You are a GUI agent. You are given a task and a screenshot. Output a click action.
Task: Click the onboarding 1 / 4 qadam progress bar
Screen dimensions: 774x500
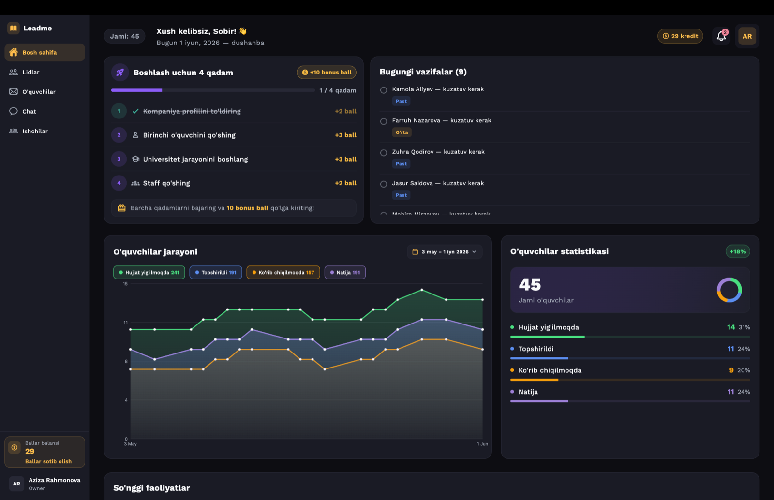click(213, 90)
